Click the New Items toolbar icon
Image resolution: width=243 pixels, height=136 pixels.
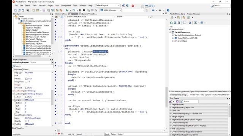16,10
